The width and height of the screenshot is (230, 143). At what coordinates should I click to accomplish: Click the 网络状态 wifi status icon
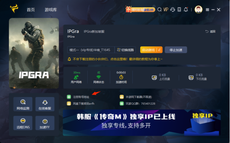tap(99, 77)
